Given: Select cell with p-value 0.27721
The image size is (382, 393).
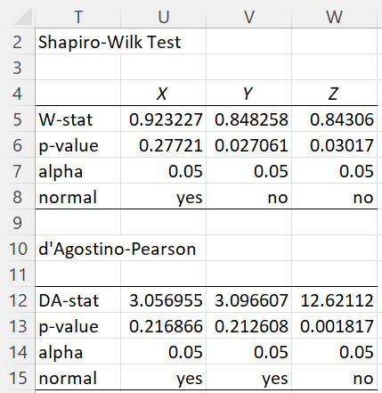Looking at the screenshot, I should [163, 145].
